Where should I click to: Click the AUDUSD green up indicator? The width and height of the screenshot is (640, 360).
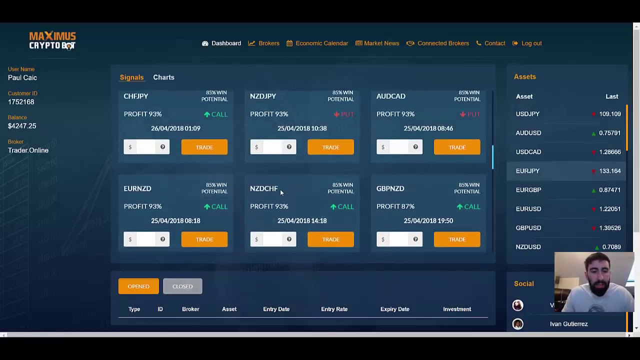[593, 133]
